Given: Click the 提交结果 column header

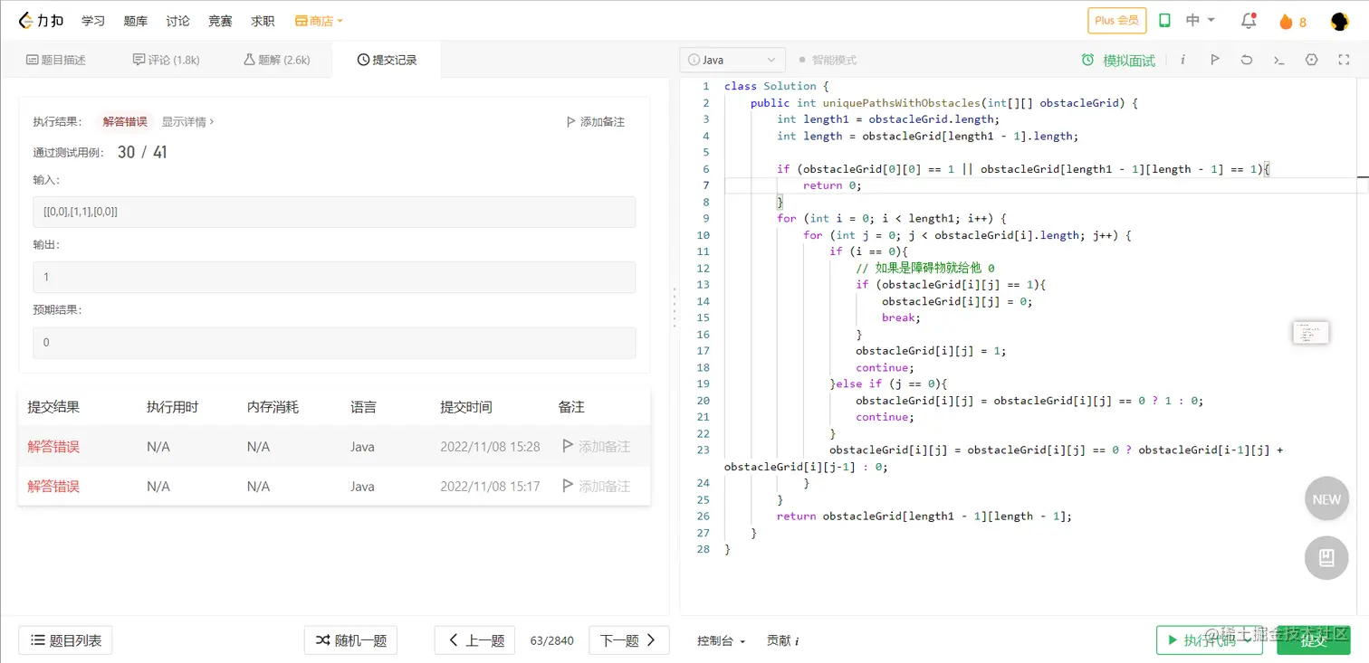Looking at the screenshot, I should point(53,407).
